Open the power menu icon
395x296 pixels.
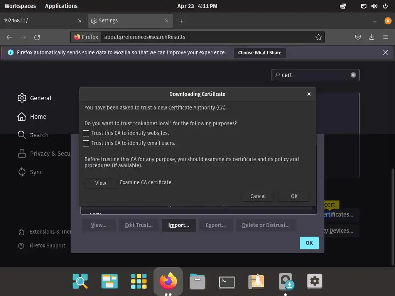coord(385,6)
